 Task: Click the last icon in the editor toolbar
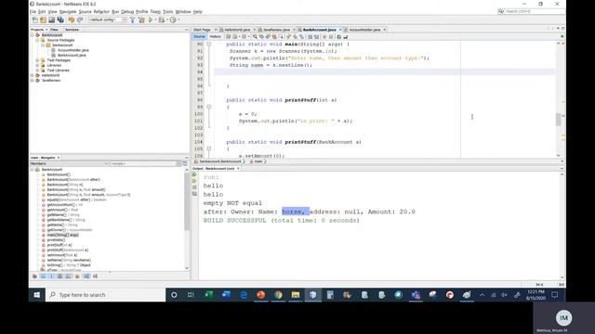[345, 37]
